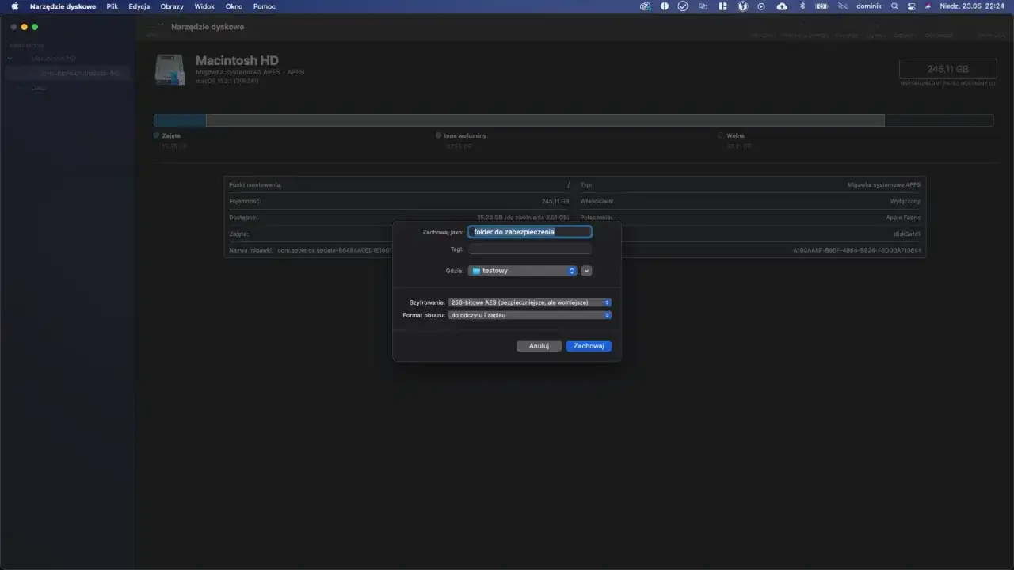Open Spotlight search magnifier icon
This screenshot has height=570, width=1014.
point(894,6)
